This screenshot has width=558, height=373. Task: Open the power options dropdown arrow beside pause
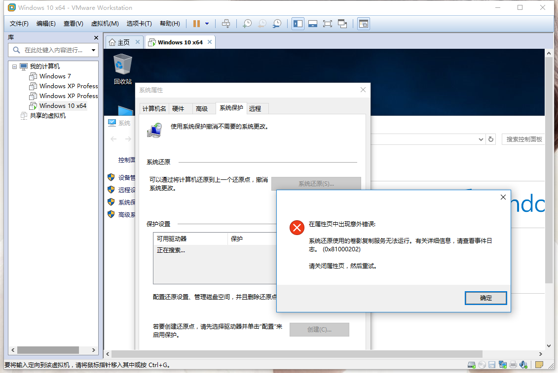pyautogui.click(x=207, y=24)
